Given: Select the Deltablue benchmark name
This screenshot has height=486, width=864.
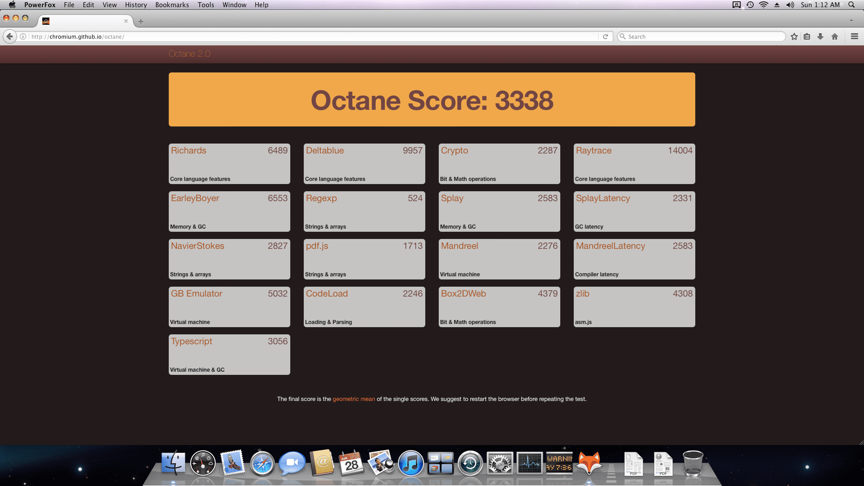Looking at the screenshot, I should click(x=325, y=151).
